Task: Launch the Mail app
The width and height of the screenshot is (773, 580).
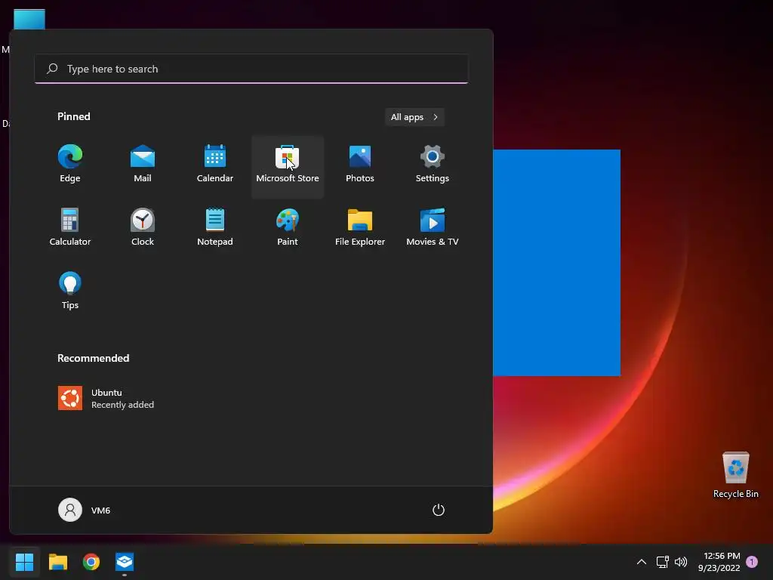Action: 143,165
